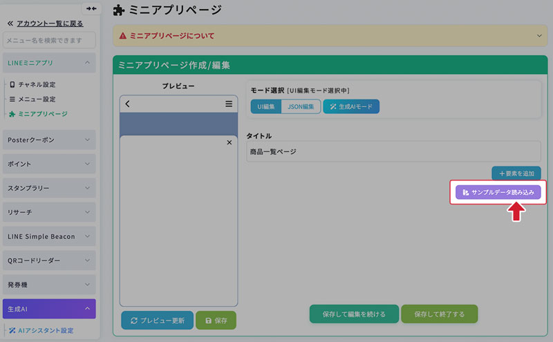Click the phone icon beside チャネル設定

(x=12, y=84)
